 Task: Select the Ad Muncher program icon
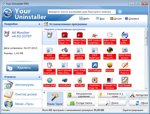tap(50, 35)
